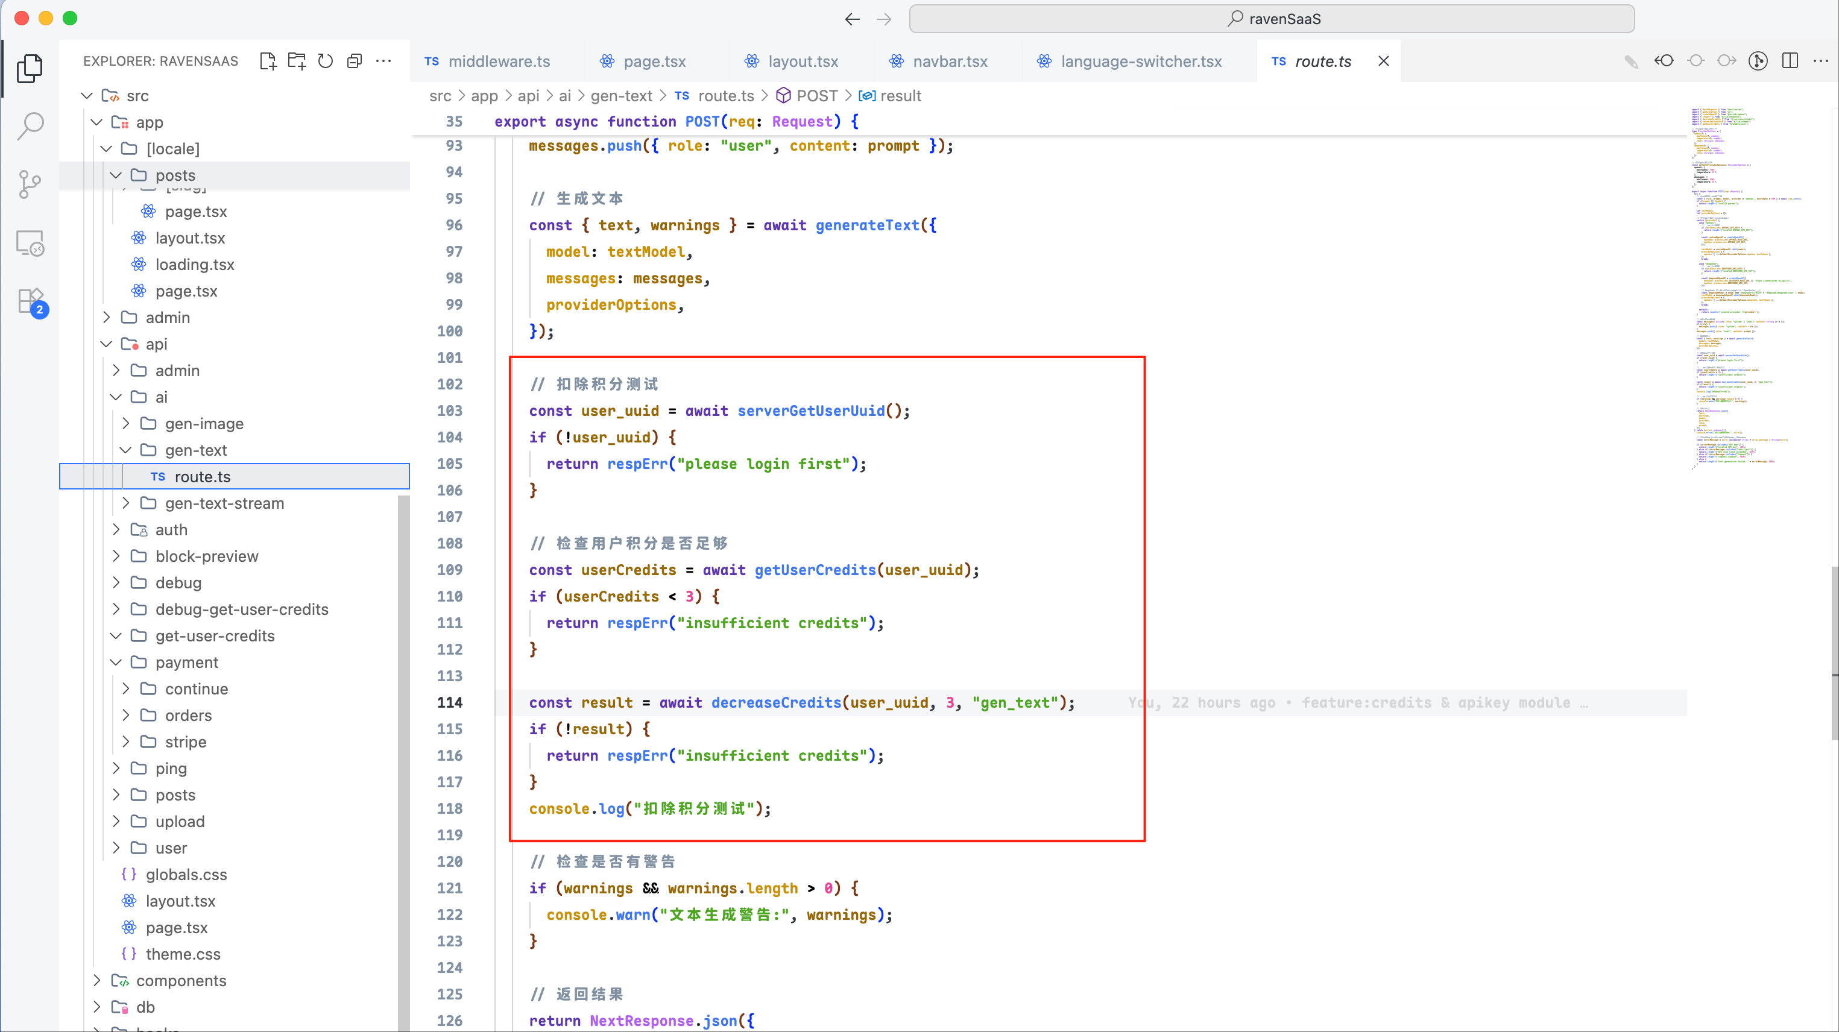Open Remote Explorer in activity bar
The height and width of the screenshot is (1032, 1839).
pos(30,244)
